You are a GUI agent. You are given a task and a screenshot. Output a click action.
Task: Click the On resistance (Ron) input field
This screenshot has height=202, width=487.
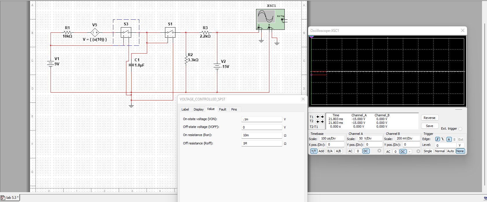point(262,135)
